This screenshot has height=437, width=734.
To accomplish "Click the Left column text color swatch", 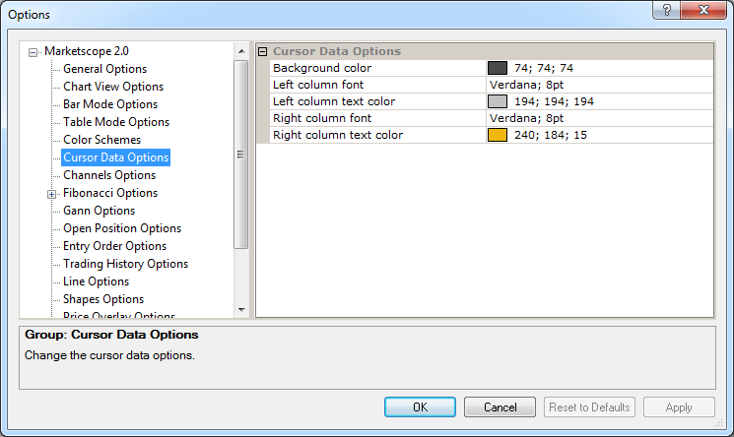I will click(498, 101).
